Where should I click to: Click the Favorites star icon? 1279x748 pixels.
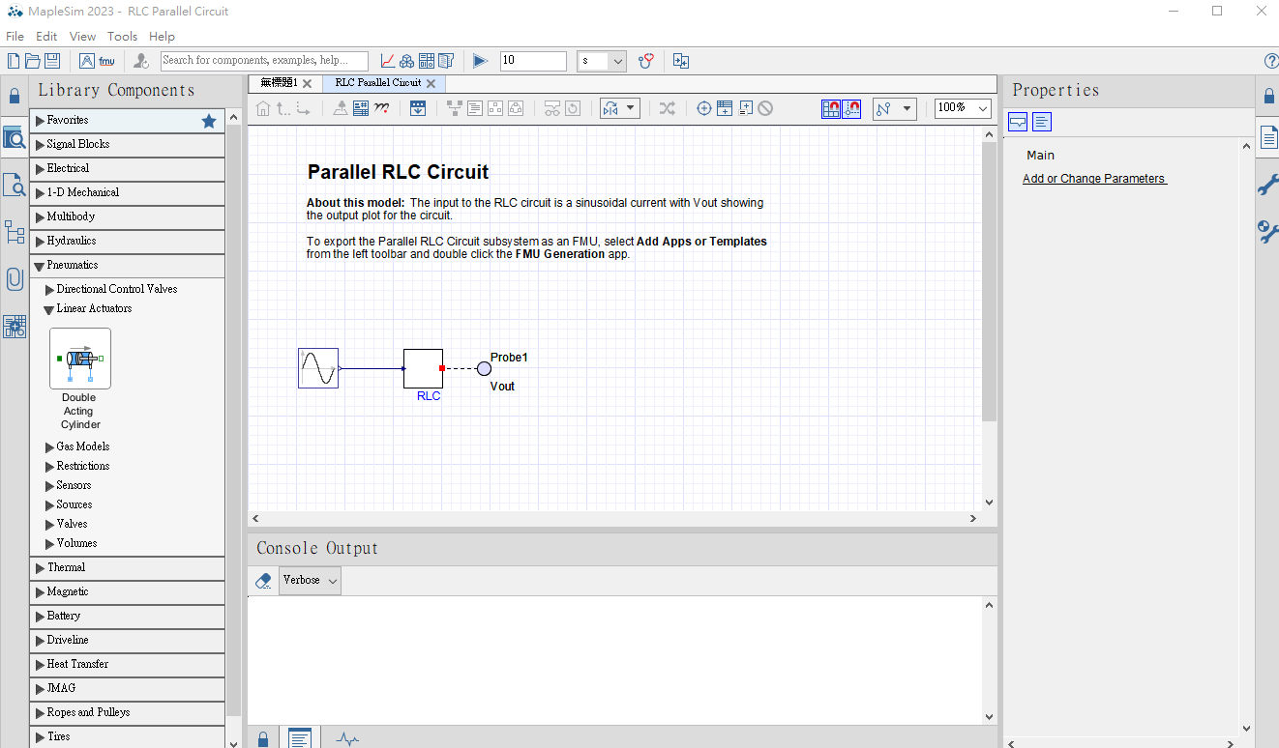tap(209, 121)
